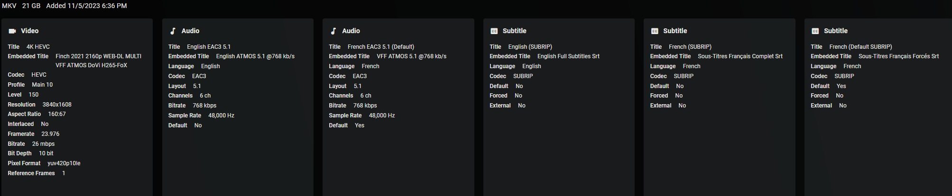The width and height of the screenshot is (952, 196).
Task: Click the 21 GB file size text
Action: (31, 6)
